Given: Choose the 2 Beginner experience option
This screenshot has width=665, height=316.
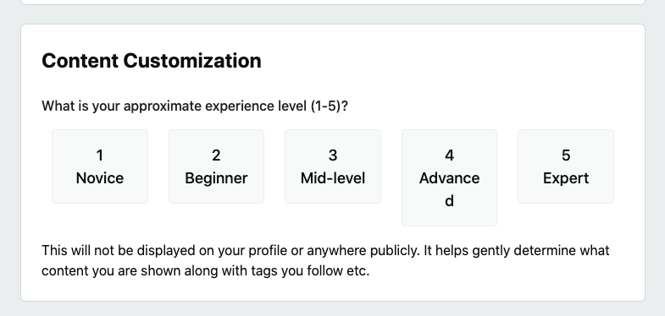Looking at the screenshot, I should pos(216,166).
